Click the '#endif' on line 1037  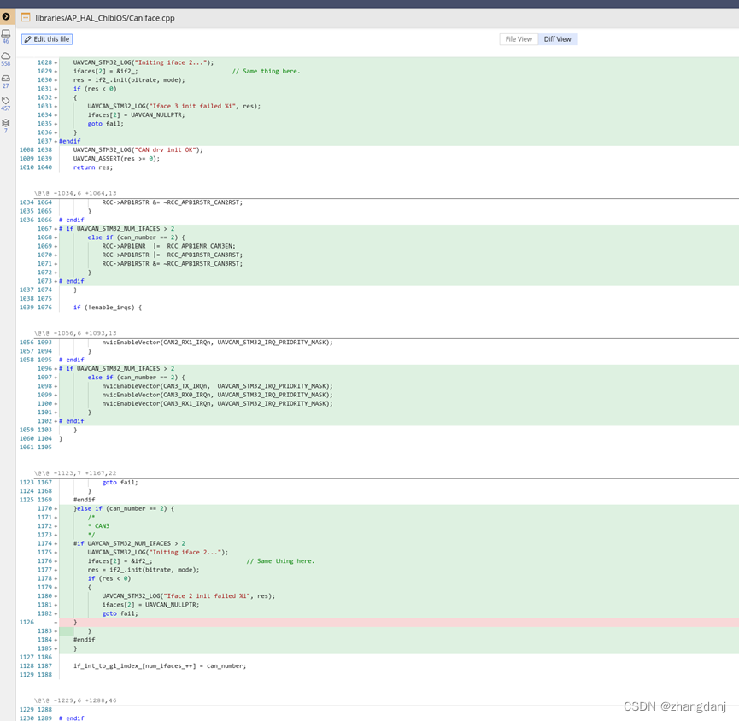70,141
